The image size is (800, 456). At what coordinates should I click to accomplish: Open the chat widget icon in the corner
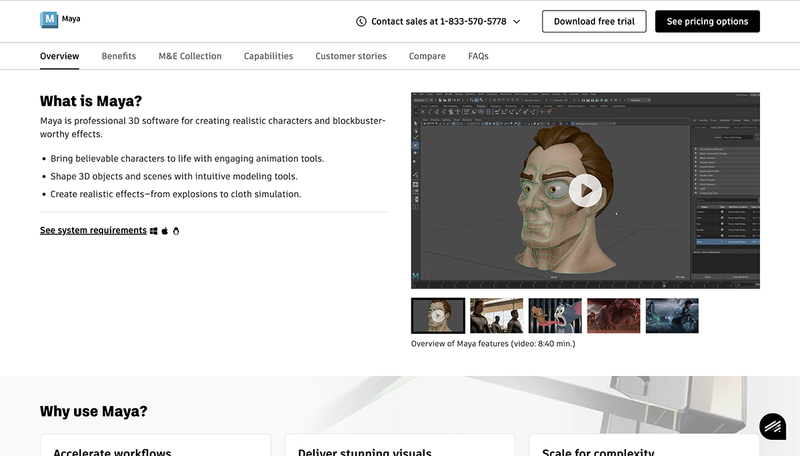[773, 427]
